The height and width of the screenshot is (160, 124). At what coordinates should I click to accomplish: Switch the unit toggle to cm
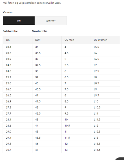click(19, 20)
